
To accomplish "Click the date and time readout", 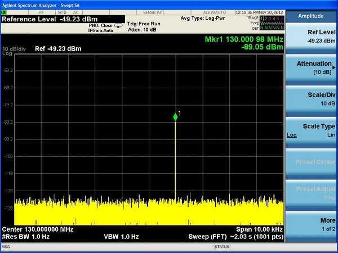I will pos(259,12).
